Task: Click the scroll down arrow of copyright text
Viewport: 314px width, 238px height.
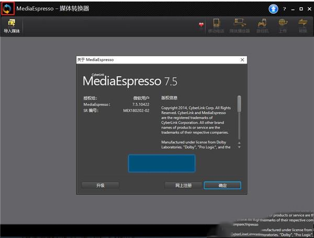Action: coord(239,147)
